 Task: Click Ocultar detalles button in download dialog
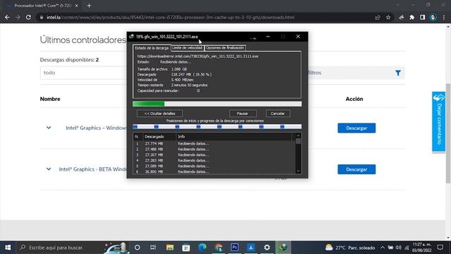[x=160, y=114]
